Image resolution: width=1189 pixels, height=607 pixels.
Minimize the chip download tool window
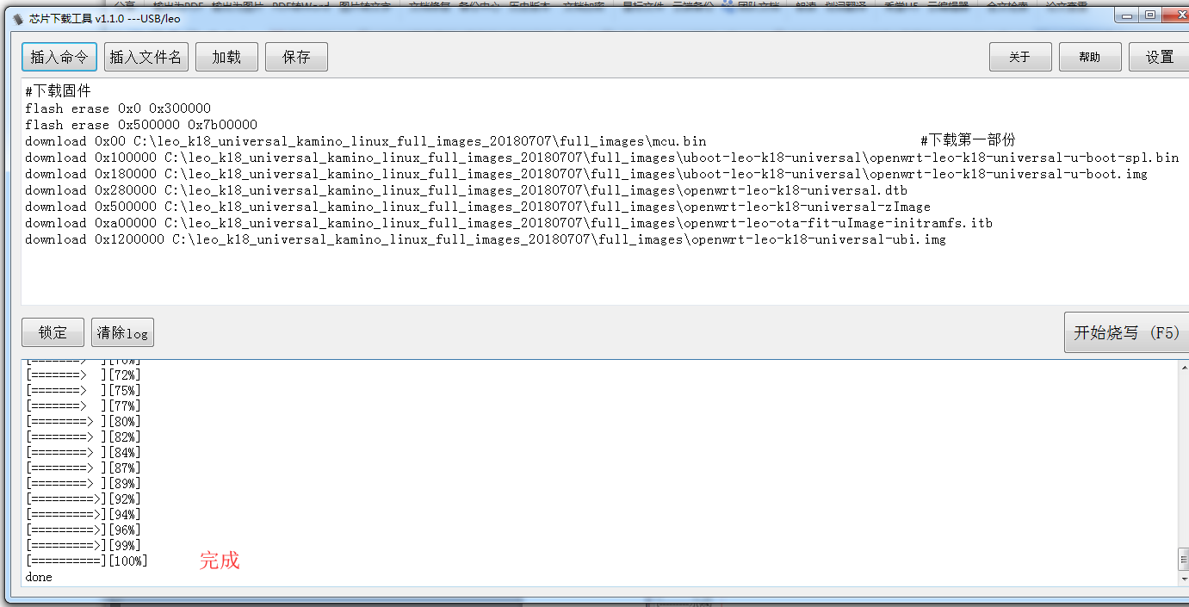[x=1127, y=15]
